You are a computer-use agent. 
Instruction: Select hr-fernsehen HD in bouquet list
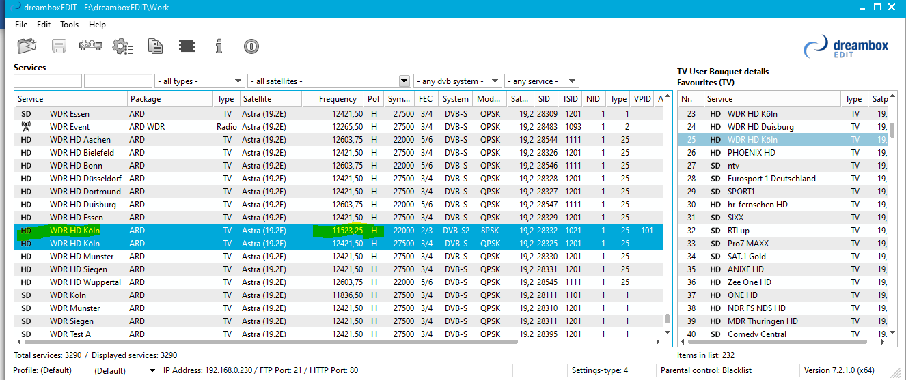tap(783, 205)
